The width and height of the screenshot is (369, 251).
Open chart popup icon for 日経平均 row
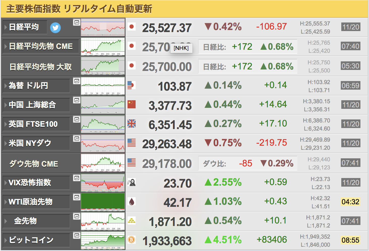coord(77,22)
